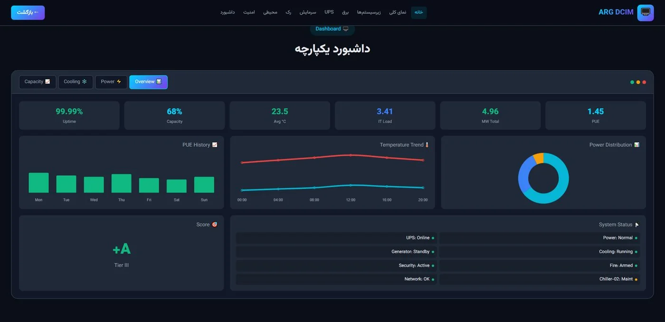Click the Uptime 99.99% value
665x322 pixels.
click(x=69, y=112)
